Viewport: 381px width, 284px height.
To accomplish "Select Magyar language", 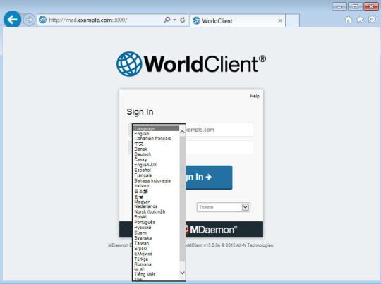I will click(x=142, y=202).
